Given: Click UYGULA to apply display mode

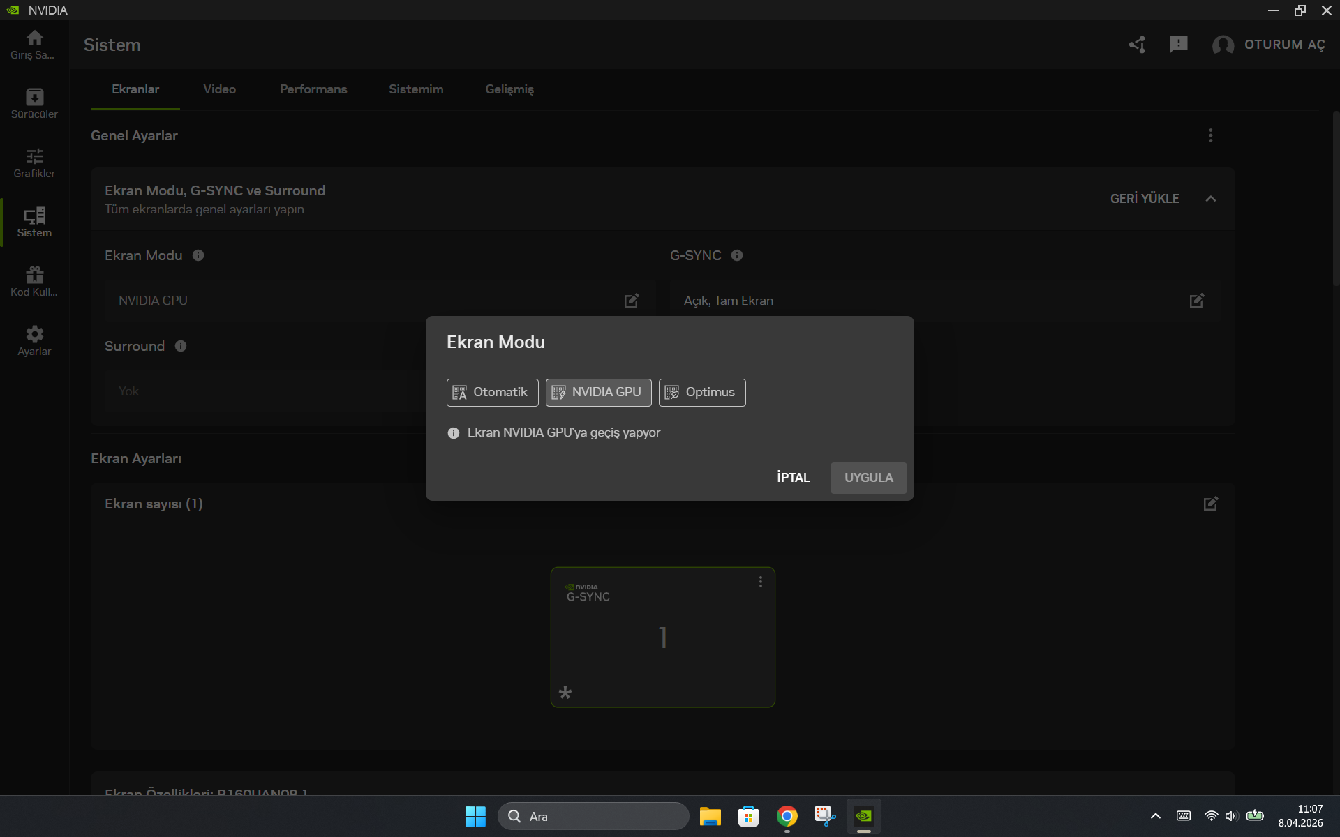Looking at the screenshot, I should [869, 478].
